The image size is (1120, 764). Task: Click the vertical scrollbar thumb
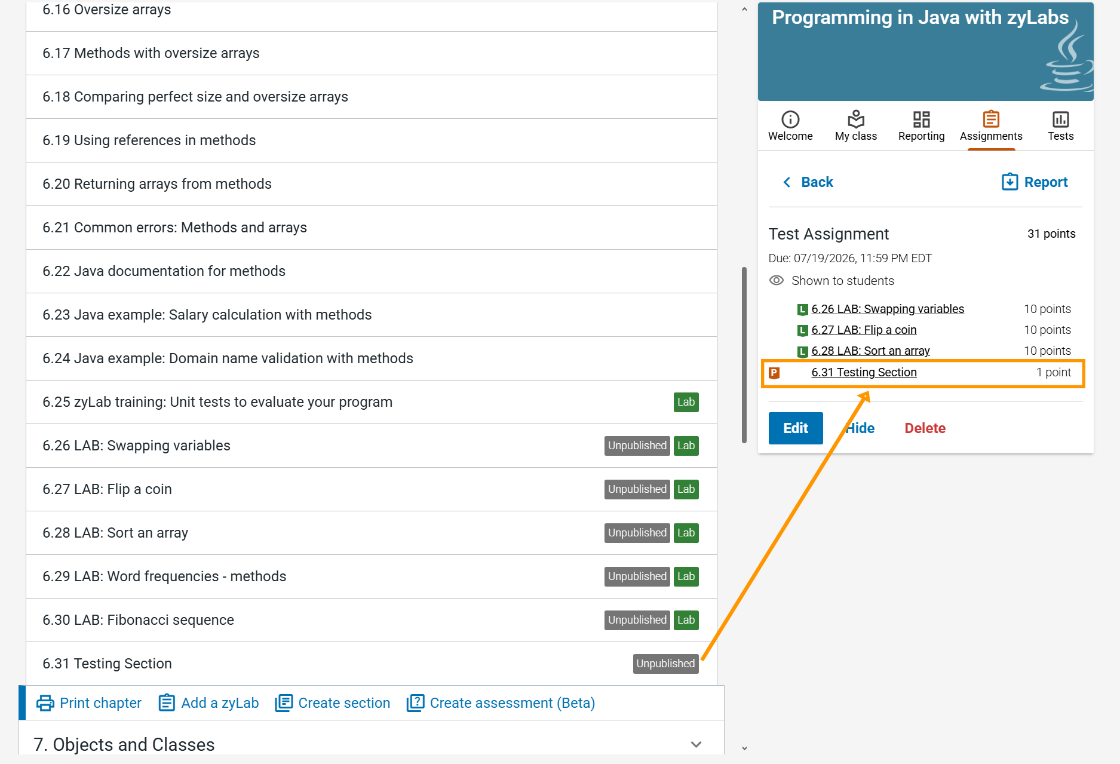click(x=744, y=355)
